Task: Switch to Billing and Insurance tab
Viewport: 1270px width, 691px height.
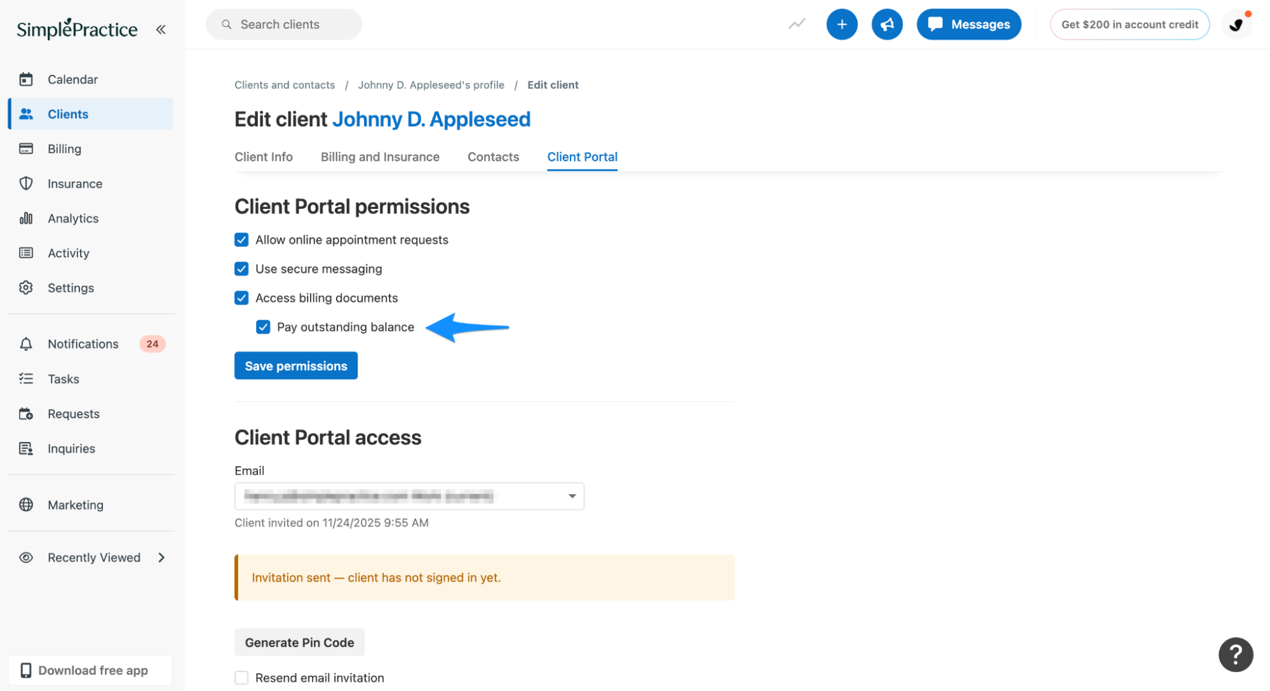Action: 380,157
